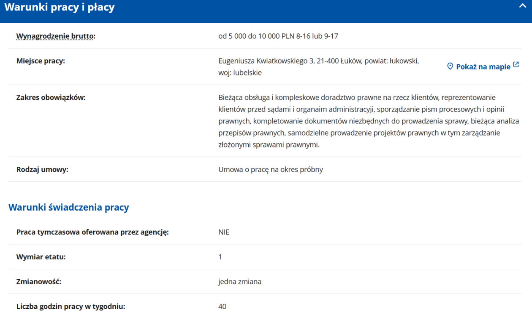Click the Liczba godzin pracy w tygodniu label

click(71, 307)
